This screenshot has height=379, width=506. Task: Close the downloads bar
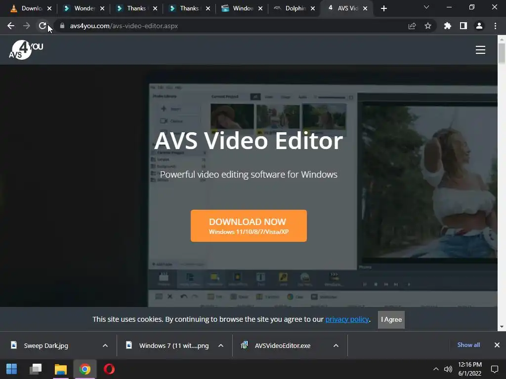(497, 345)
